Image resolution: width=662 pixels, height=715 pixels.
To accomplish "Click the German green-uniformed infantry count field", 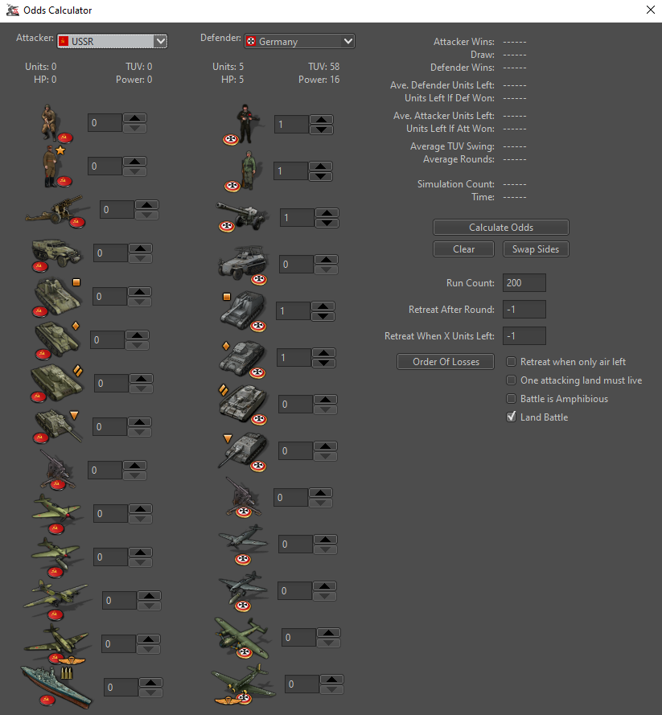I will 290,171.
